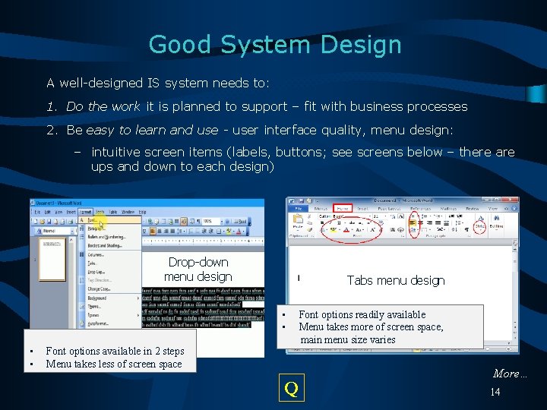Click the Show/Hide paragraph mark icon in Word 2003
This screenshot has height=410, width=547.
click(x=198, y=222)
